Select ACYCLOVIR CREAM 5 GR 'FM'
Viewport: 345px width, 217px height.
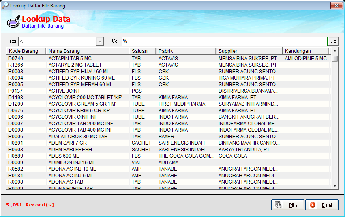[x=169, y=104]
